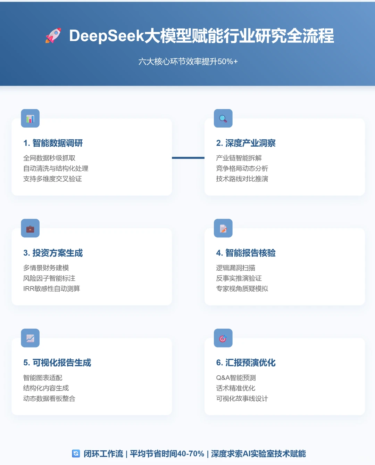Click the line '竞争格局动态分析'
This screenshot has width=375, height=465.
242,169
